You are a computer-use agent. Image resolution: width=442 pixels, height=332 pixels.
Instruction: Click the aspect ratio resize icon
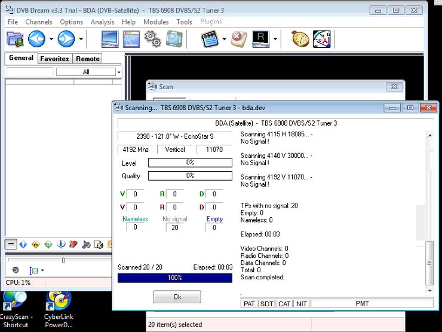click(34, 270)
